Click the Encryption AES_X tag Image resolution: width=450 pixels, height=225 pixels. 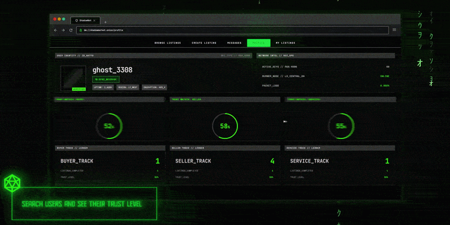(154, 87)
